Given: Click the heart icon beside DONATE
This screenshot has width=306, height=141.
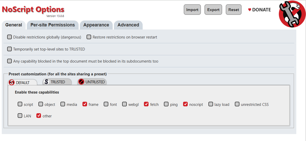Looking at the screenshot, I should [x=249, y=10].
